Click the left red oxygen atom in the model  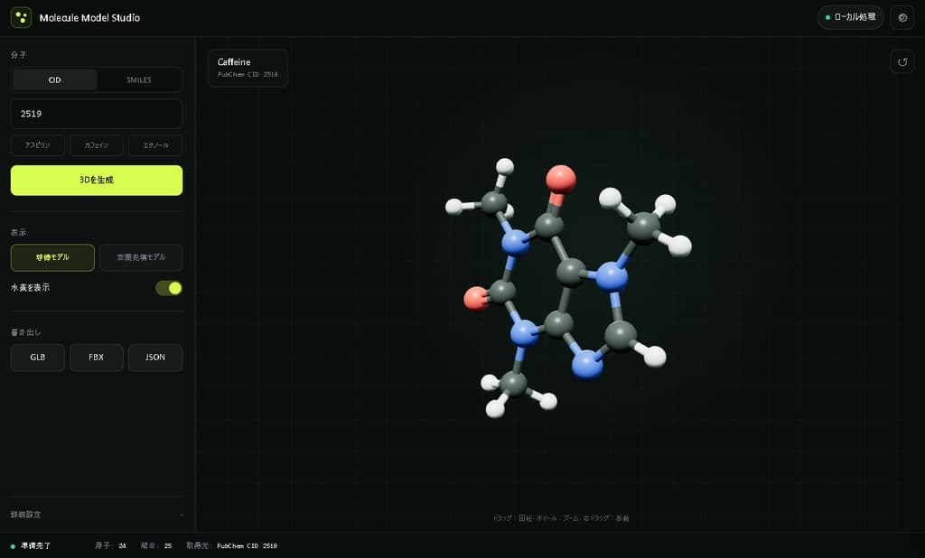(x=475, y=299)
